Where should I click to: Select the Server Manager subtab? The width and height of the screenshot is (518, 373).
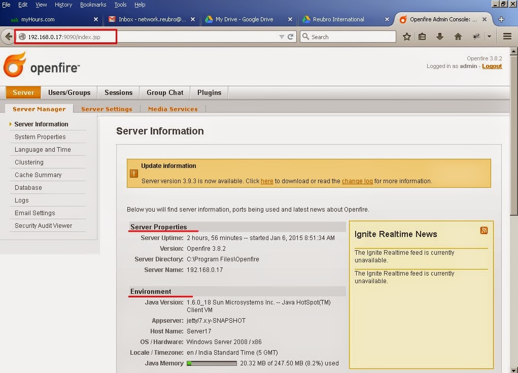pos(39,109)
